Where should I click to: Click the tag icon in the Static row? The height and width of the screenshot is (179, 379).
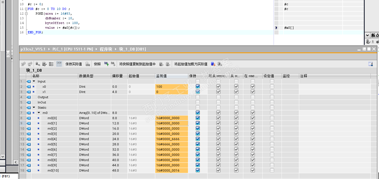pyautogui.click(x=29, y=108)
